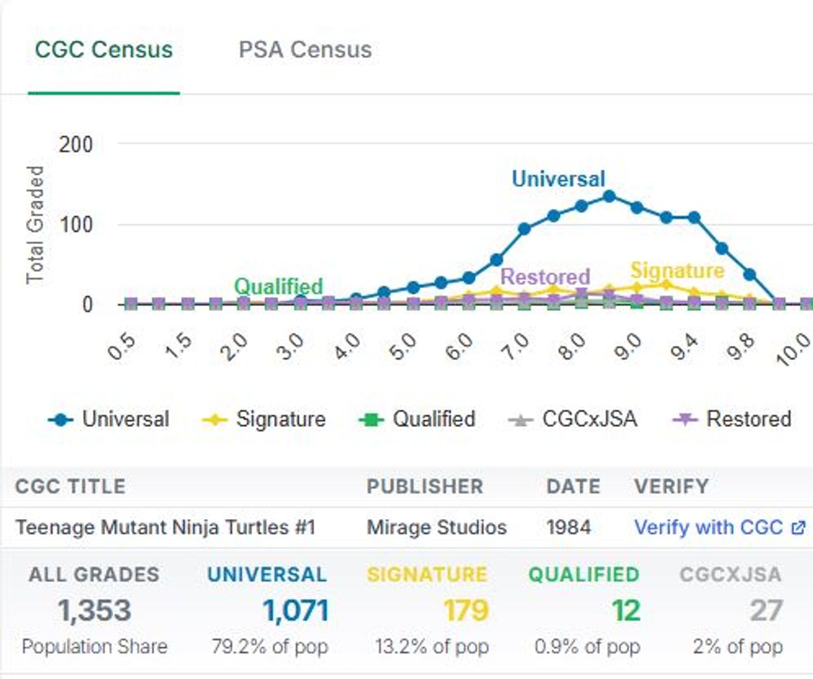Click the Qualified count 12
Screen dimensions: 813x679
626,611
